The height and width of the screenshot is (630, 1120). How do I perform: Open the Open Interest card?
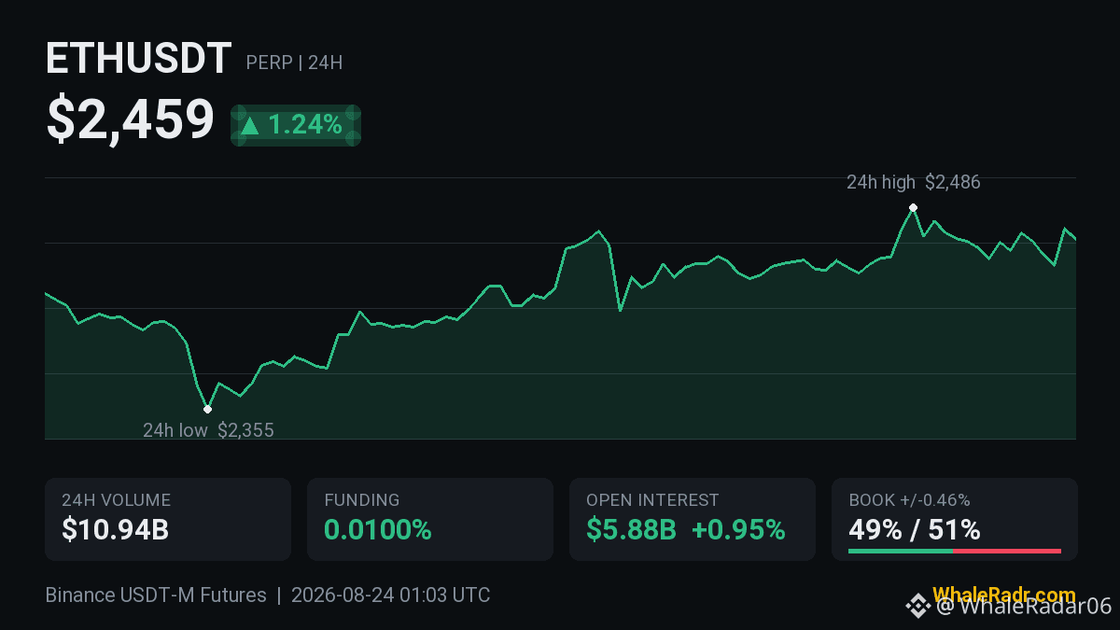pyautogui.click(x=693, y=520)
